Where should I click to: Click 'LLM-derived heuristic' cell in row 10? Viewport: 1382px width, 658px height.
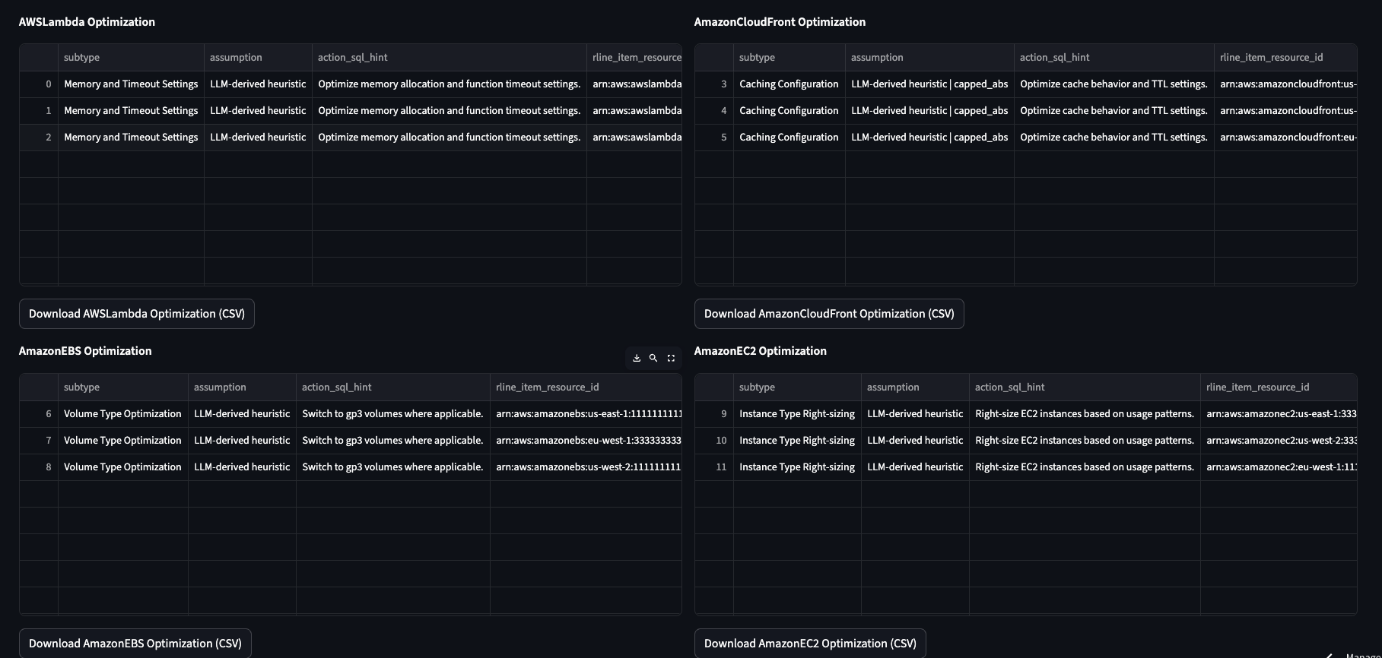click(x=915, y=441)
